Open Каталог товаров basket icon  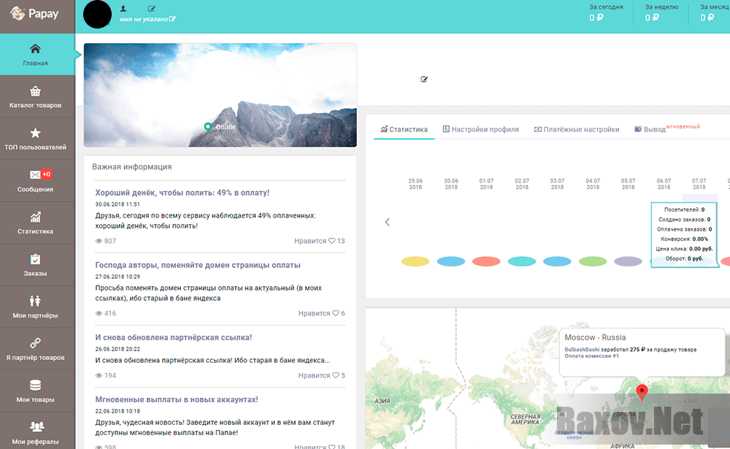coord(35,91)
